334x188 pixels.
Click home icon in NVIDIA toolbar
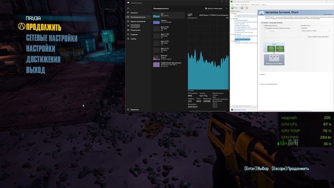point(247,8)
